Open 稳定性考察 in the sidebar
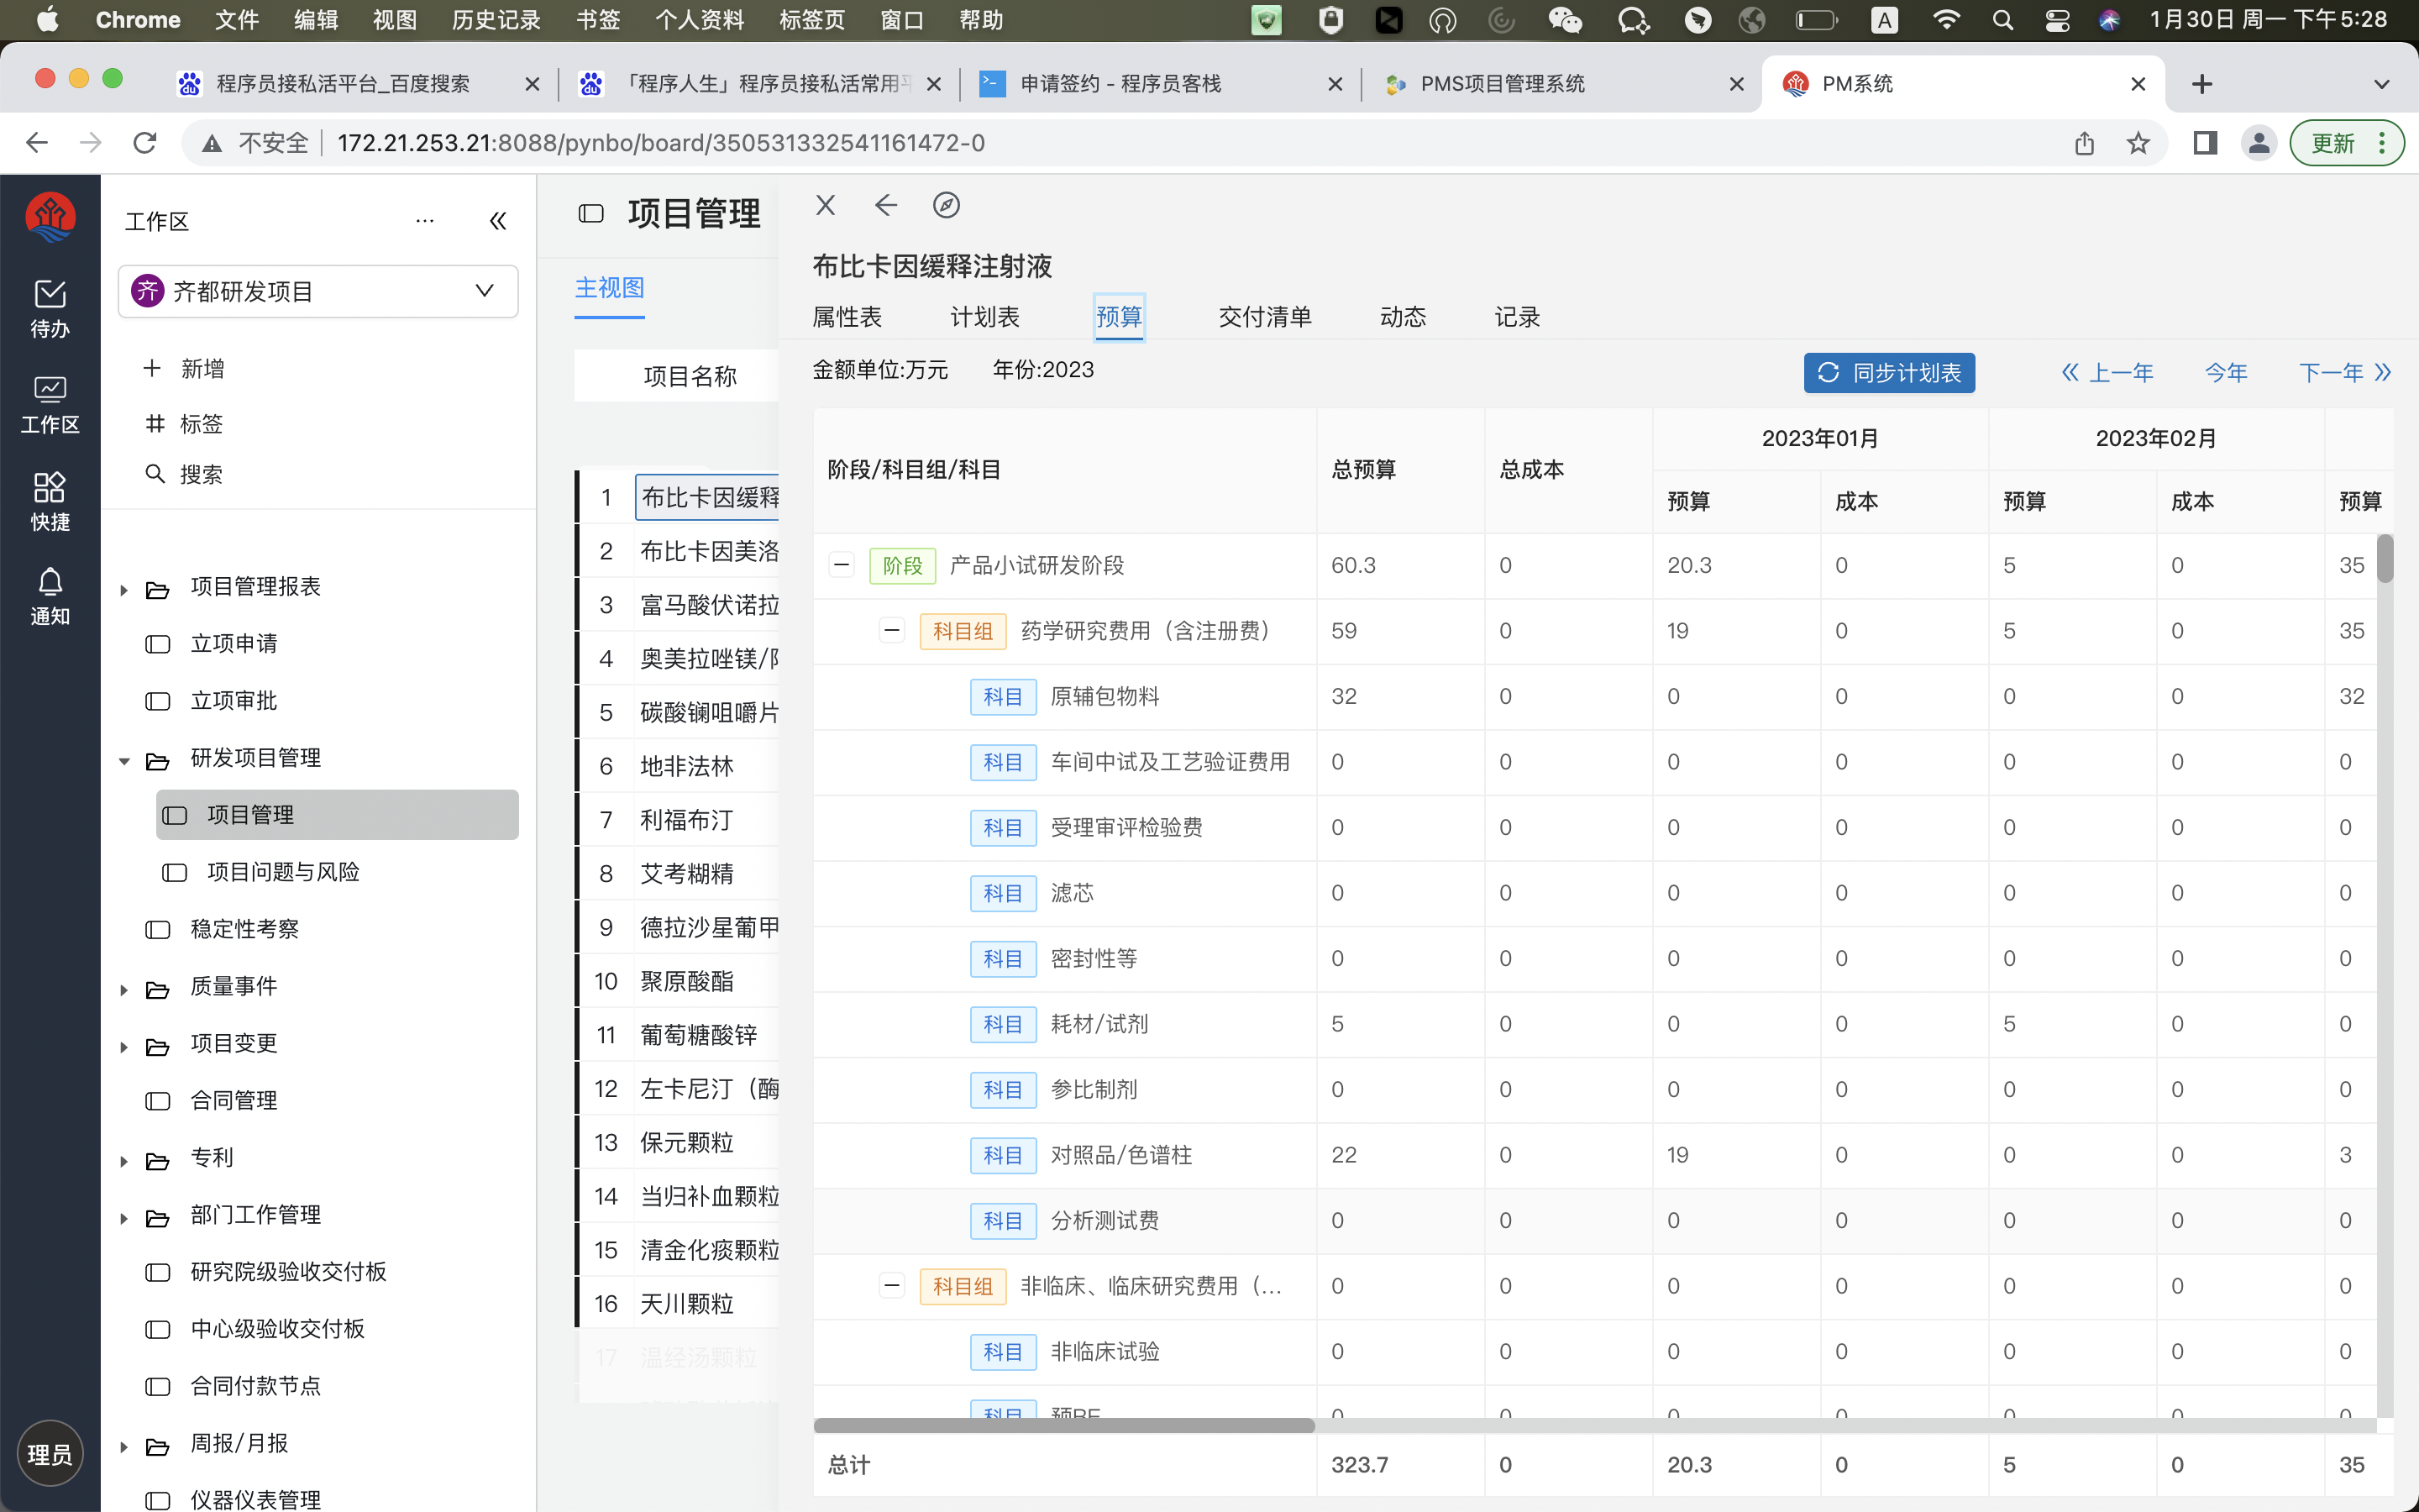Screen dimensions: 2419x1512 tap(245, 929)
